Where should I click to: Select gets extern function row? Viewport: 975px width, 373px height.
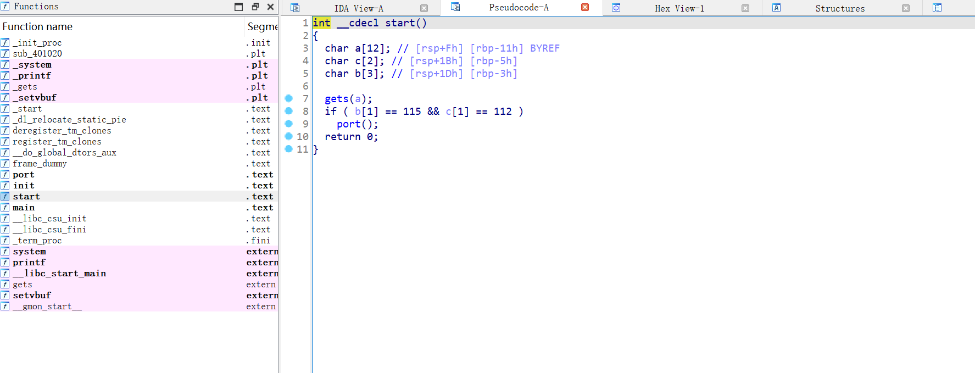pos(139,284)
